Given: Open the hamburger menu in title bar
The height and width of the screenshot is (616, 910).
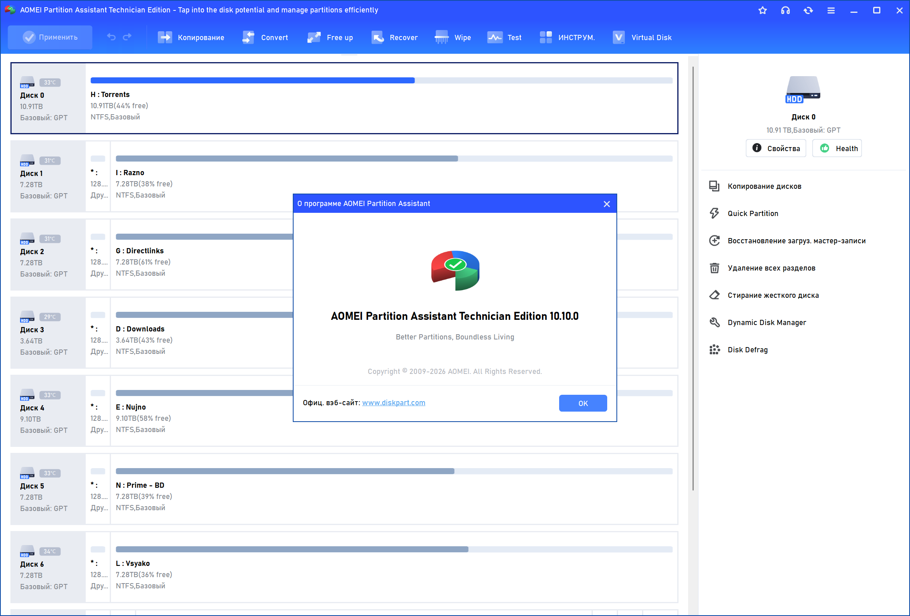Looking at the screenshot, I should click(831, 10).
